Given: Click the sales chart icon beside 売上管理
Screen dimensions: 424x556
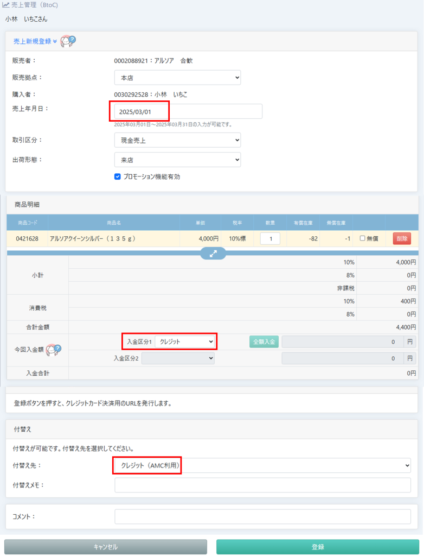Looking at the screenshot, I should 5,5.
